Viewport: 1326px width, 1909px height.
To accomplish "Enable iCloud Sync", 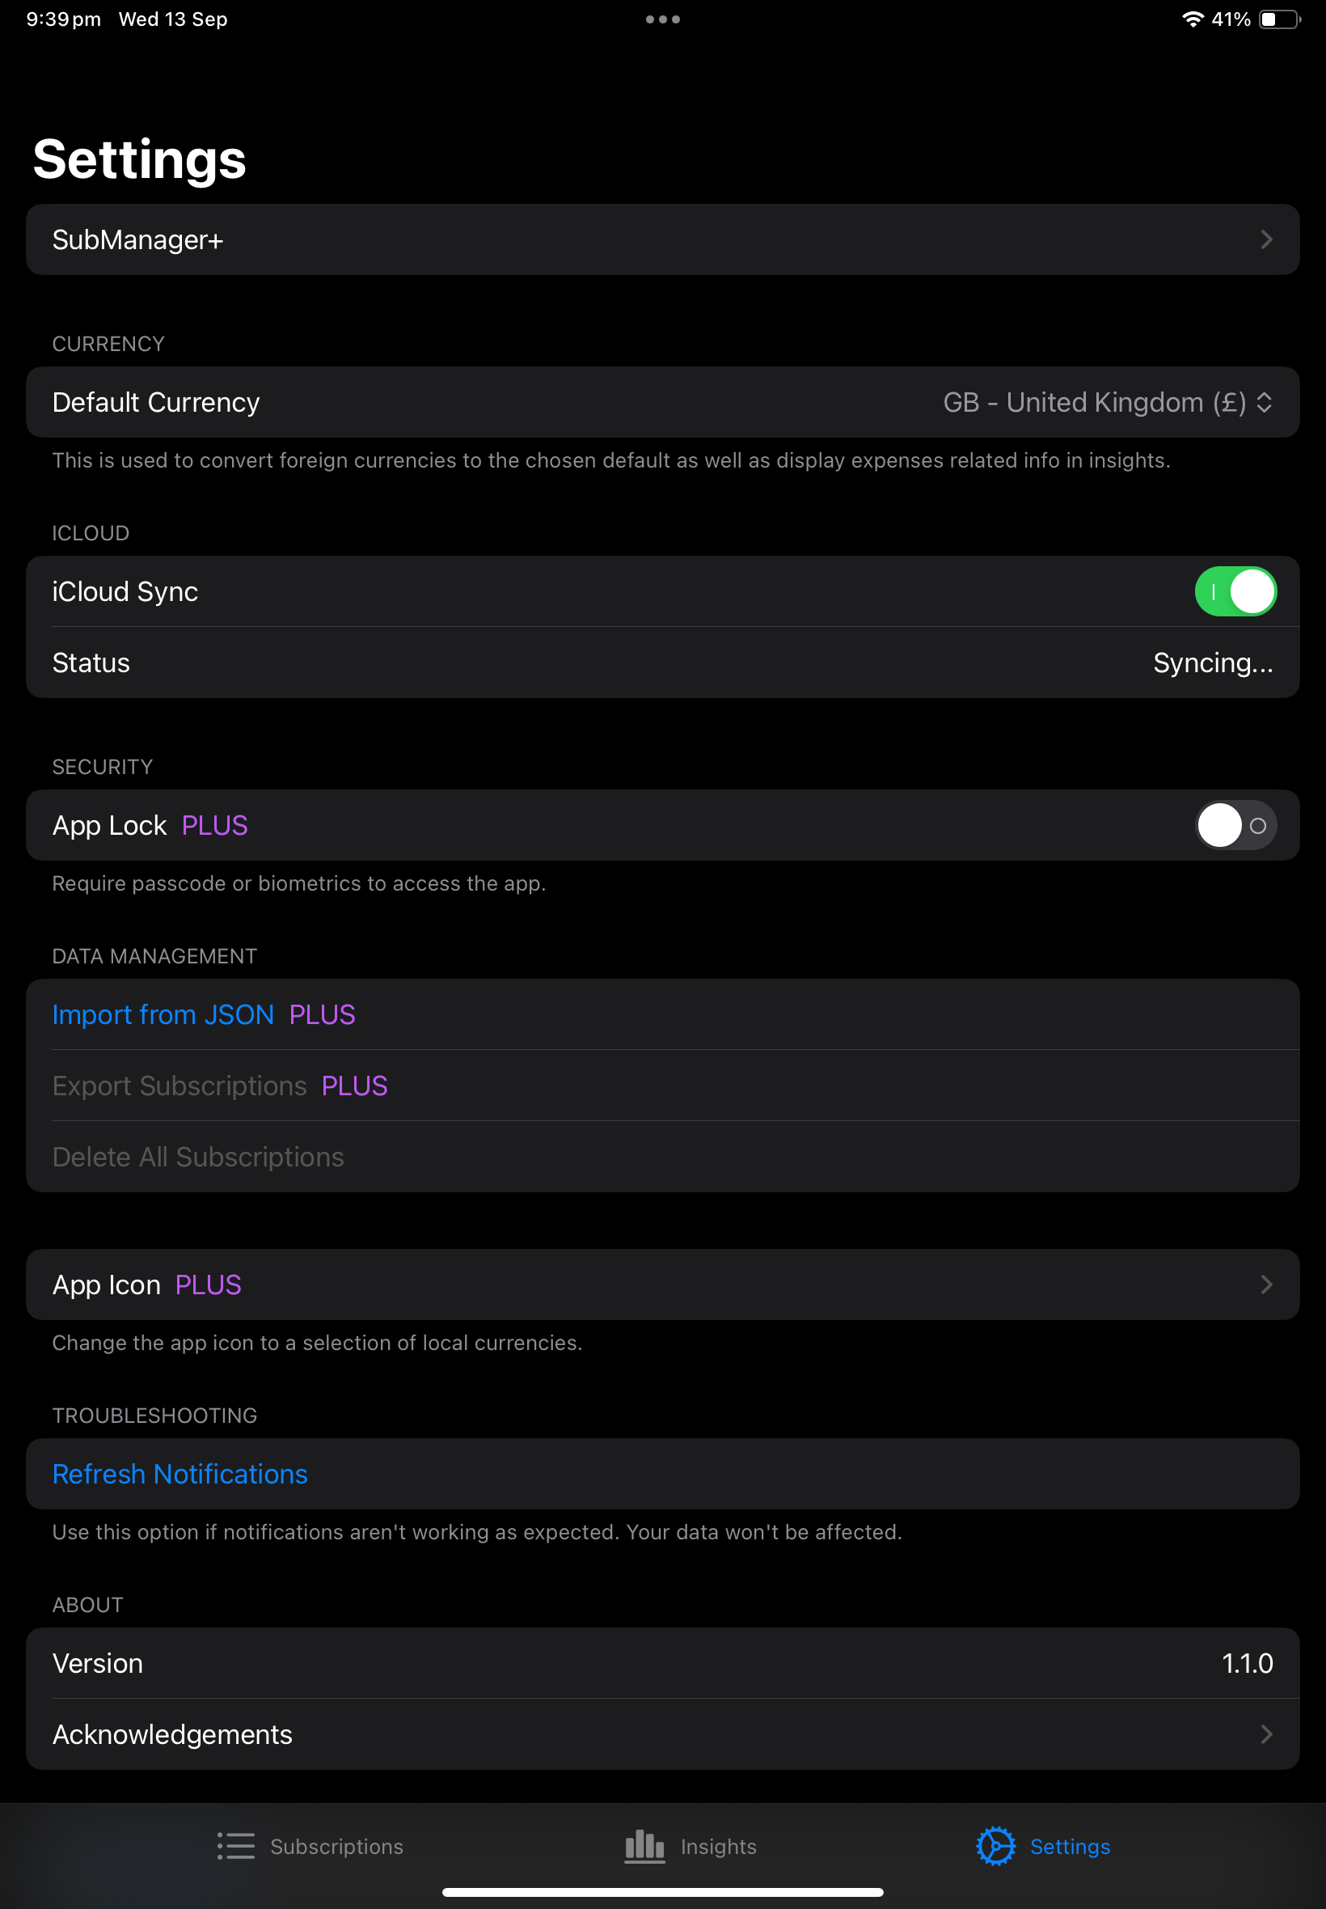I will (1236, 591).
